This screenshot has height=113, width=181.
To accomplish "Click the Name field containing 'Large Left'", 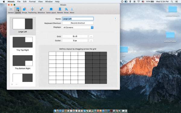I will click(78, 19).
